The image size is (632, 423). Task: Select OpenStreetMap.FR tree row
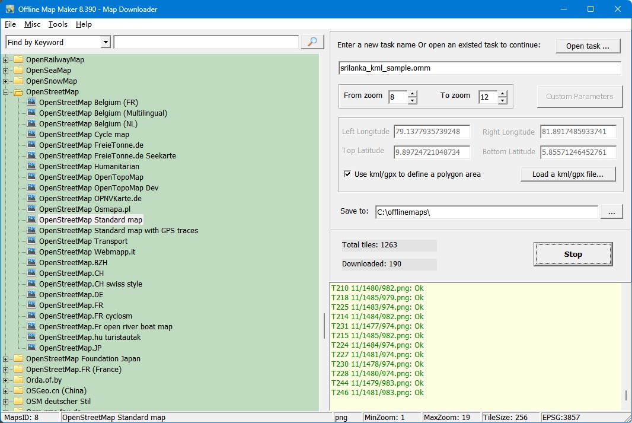(71, 306)
